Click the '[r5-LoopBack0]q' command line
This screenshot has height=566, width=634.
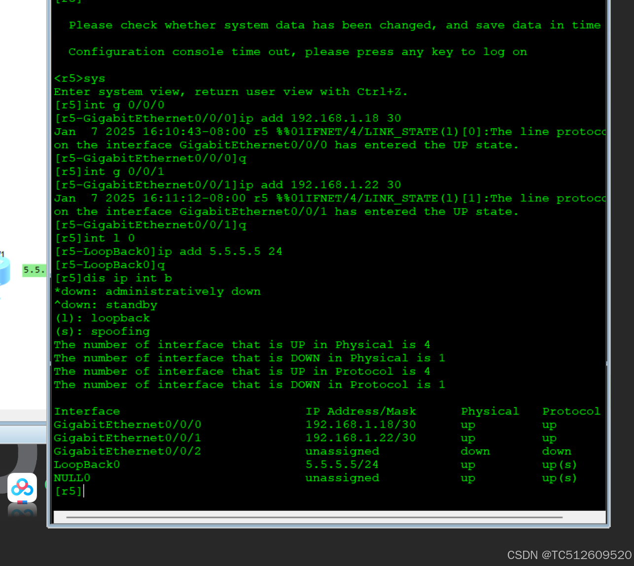click(109, 265)
